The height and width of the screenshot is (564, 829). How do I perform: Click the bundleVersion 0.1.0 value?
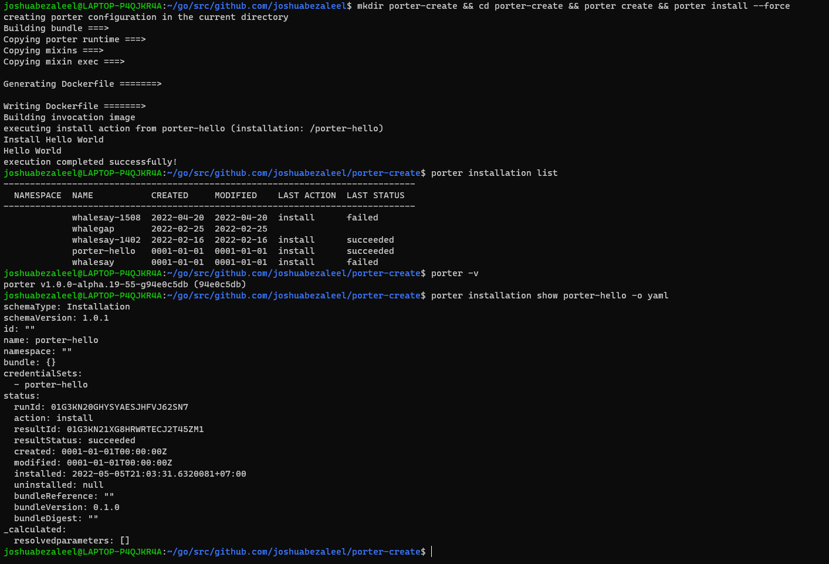106,507
